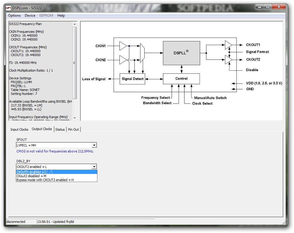Choose 'Bypass mode with CKOUT2 enabled = H'
Viewport: 294px width, 233px height.
pyautogui.click(x=57, y=180)
